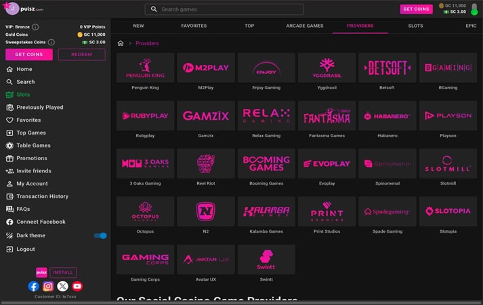This screenshot has width=483, height=305.
Task: Click the sidebar GET COINS button
Action: [x=29, y=54]
